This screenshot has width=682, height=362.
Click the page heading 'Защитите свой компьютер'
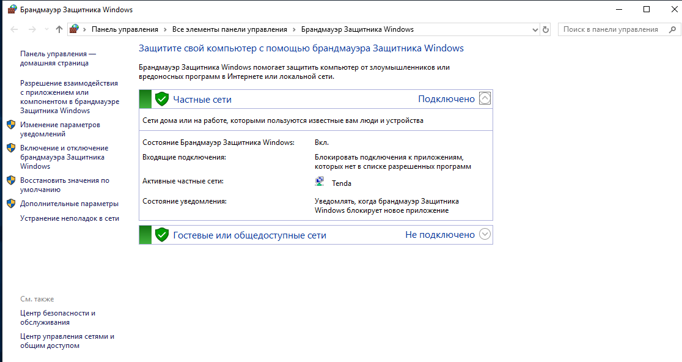pos(301,48)
